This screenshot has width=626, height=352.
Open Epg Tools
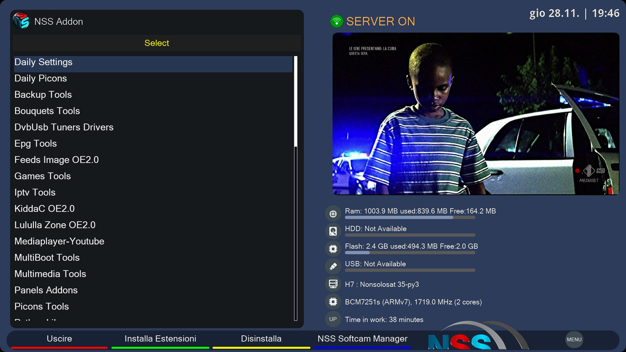pyautogui.click(x=153, y=143)
